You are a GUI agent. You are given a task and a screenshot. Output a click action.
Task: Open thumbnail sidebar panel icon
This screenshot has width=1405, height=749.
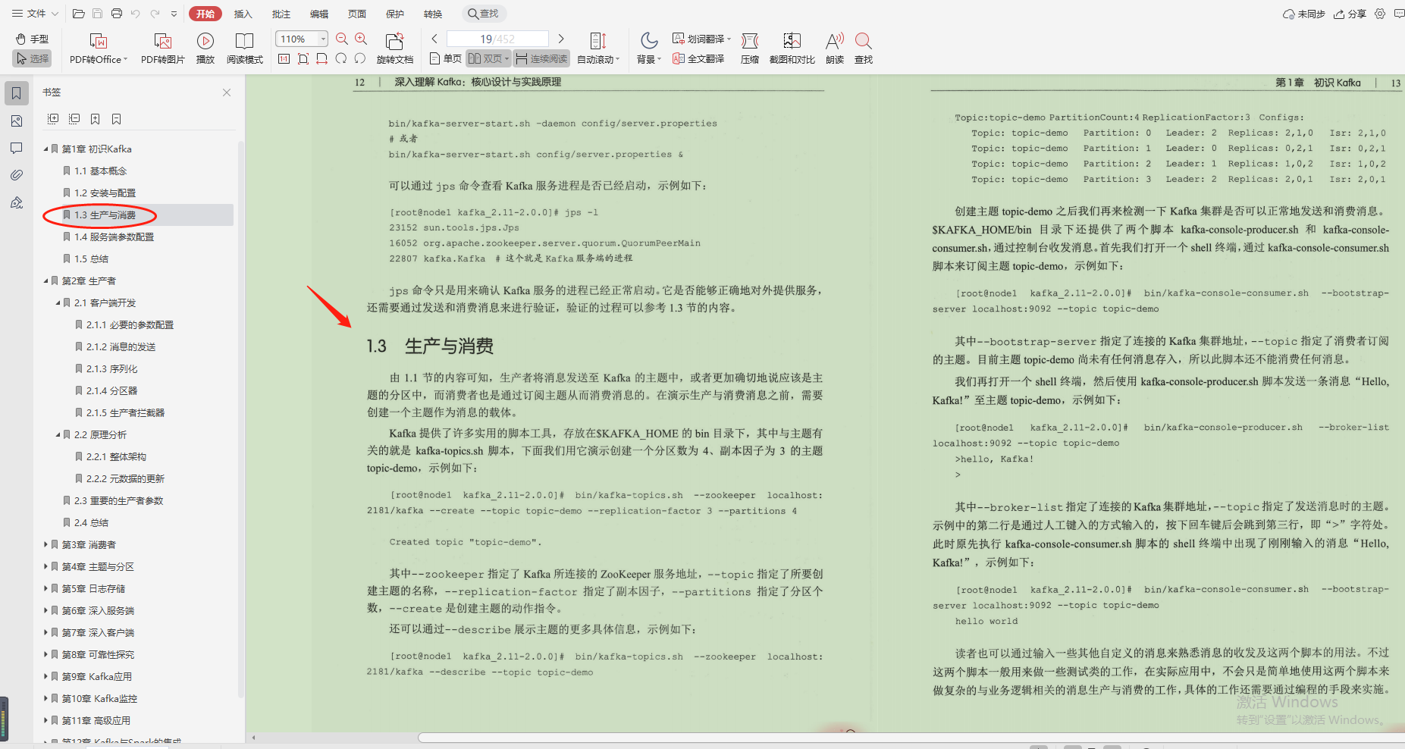[x=17, y=121]
